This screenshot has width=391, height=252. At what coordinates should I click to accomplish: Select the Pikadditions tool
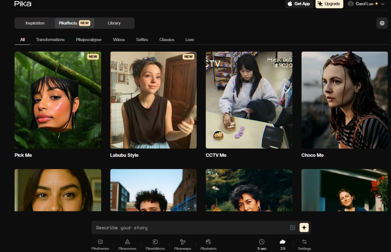155,242
